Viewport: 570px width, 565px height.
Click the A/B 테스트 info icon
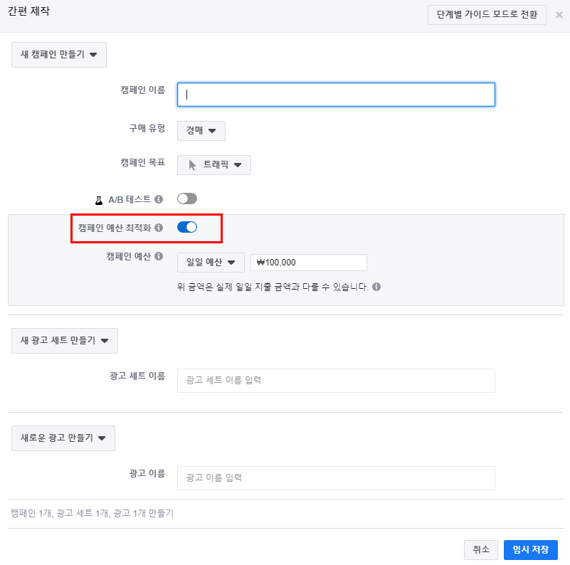[x=159, y=199]
